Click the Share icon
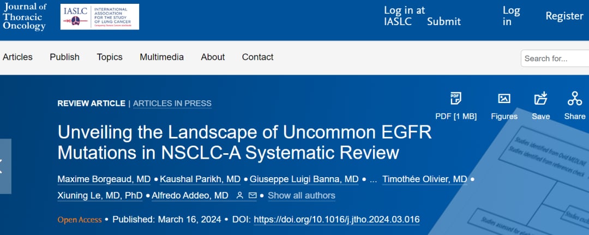 coord(574,99)
